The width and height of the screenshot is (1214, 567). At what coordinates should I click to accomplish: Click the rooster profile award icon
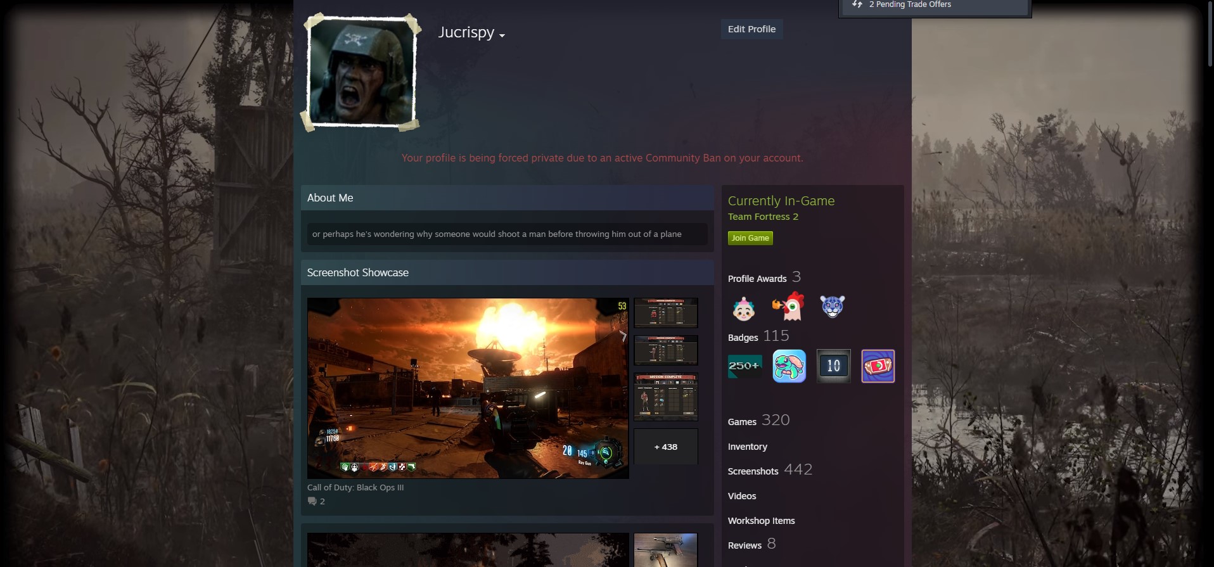(788, 307)
